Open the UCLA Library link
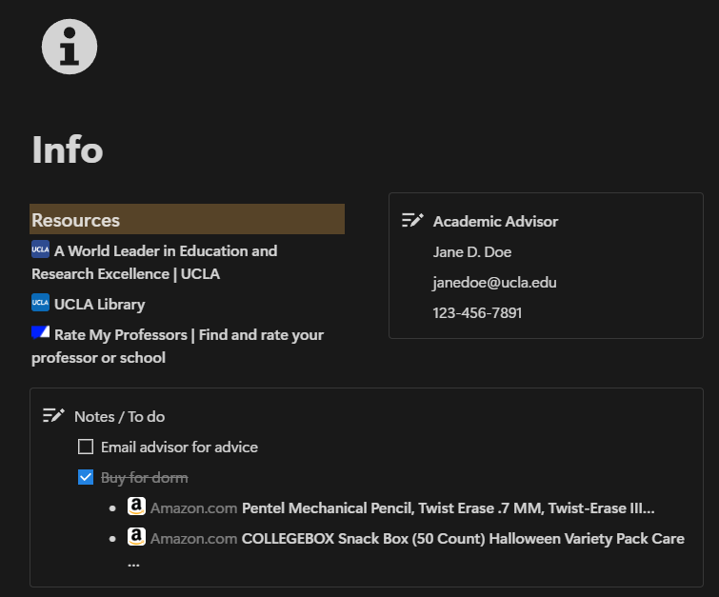The image size is (719, 597). [x=99, y=305]
